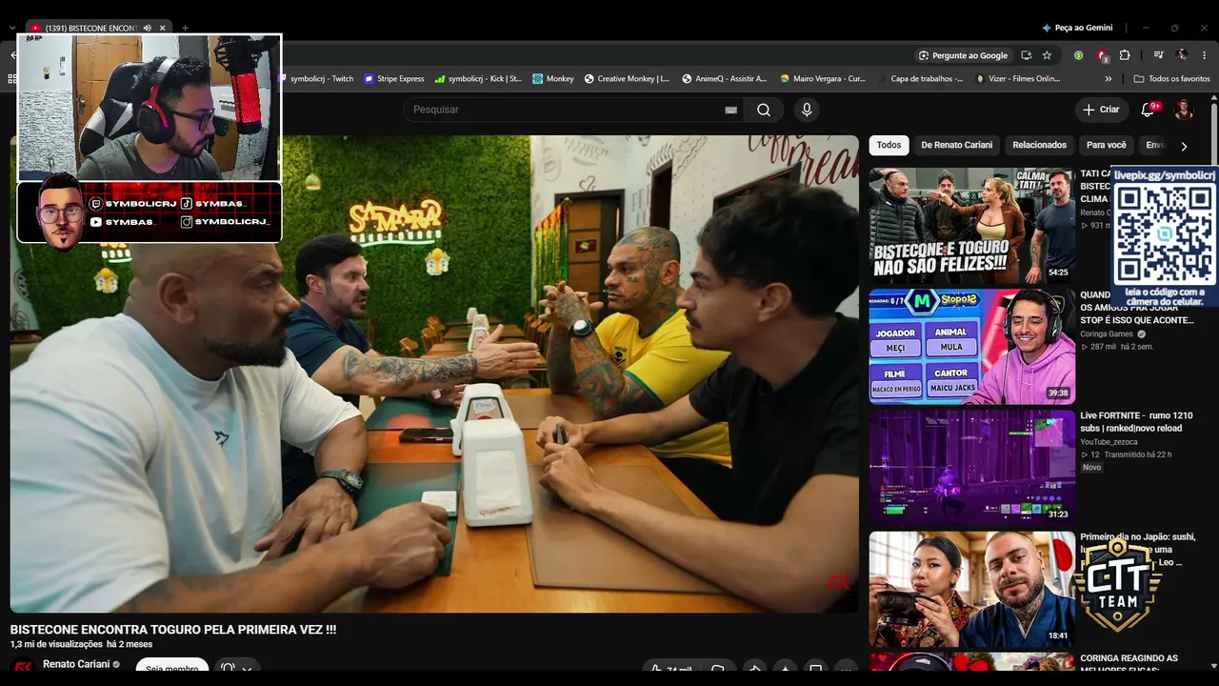
Task: Open a new browser tab
Action: [x=185, y=28]
